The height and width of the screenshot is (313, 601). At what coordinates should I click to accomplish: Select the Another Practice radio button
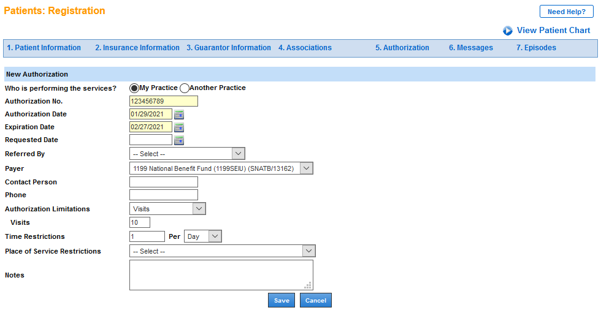pos(184,88)
